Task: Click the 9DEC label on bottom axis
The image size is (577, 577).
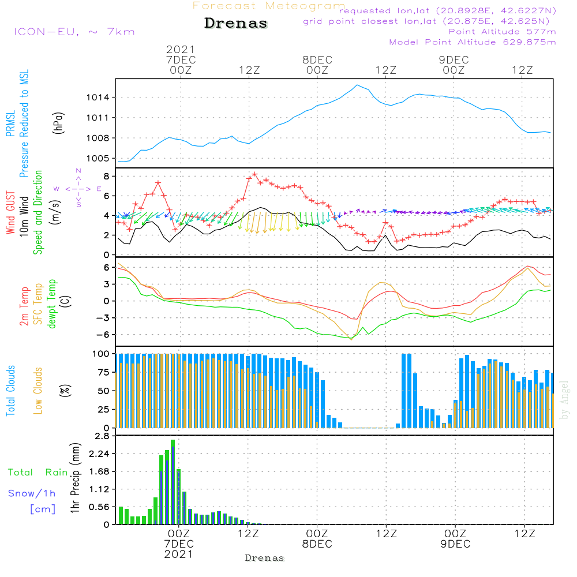Action: (x=455, y=544)
